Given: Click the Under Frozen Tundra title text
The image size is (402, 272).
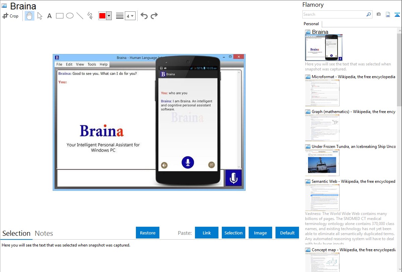Looking at the screenshot, I should (x=354, y=146).
